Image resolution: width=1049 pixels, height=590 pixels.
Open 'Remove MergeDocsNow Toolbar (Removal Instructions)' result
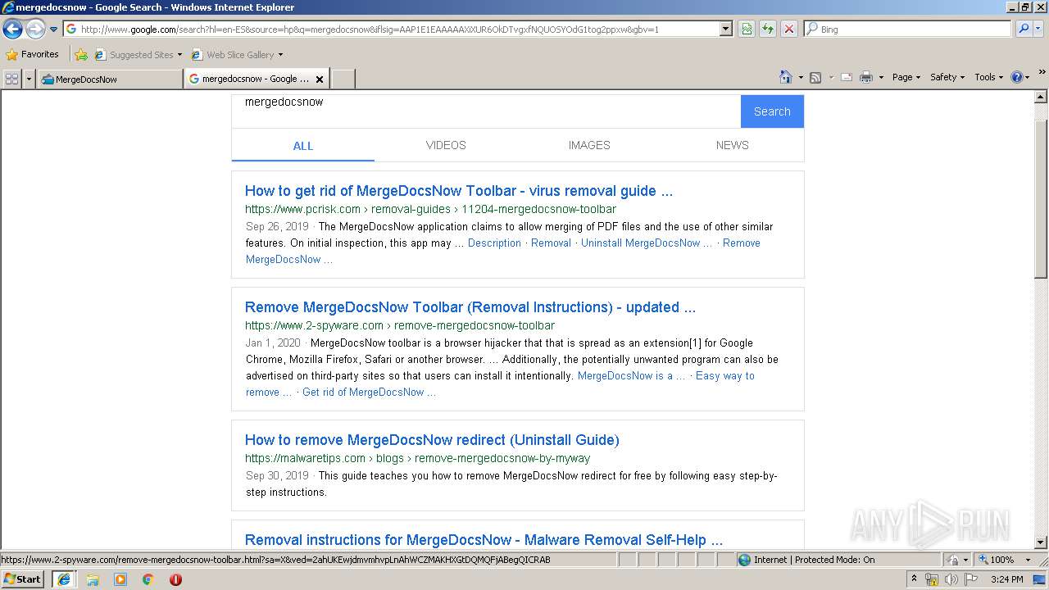click(470, 307)
